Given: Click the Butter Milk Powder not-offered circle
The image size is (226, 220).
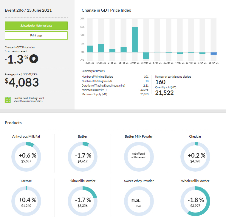Looking at the screenshot, I should [x=139, y=157].
